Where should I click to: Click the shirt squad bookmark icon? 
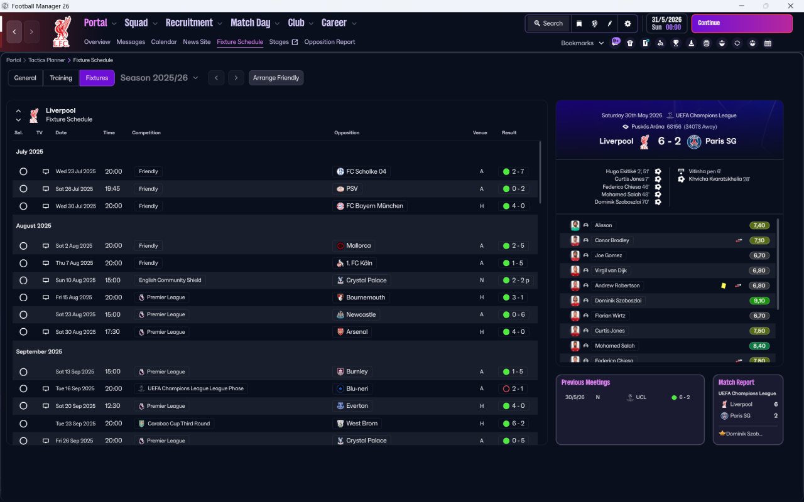630,43
